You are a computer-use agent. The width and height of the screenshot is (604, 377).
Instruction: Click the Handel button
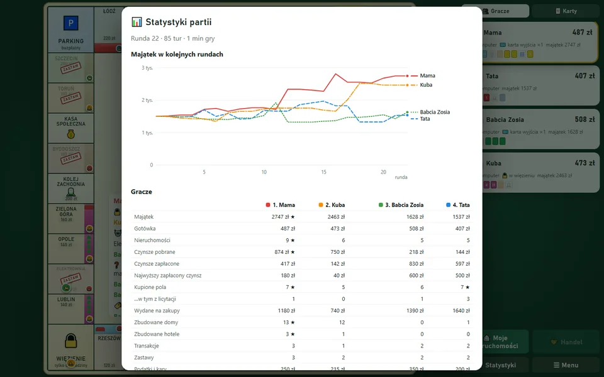(566, 342)
